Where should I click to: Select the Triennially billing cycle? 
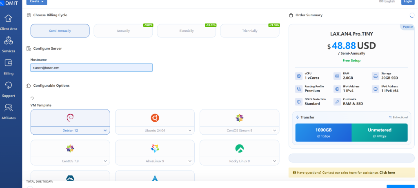[x=249, y=31]
